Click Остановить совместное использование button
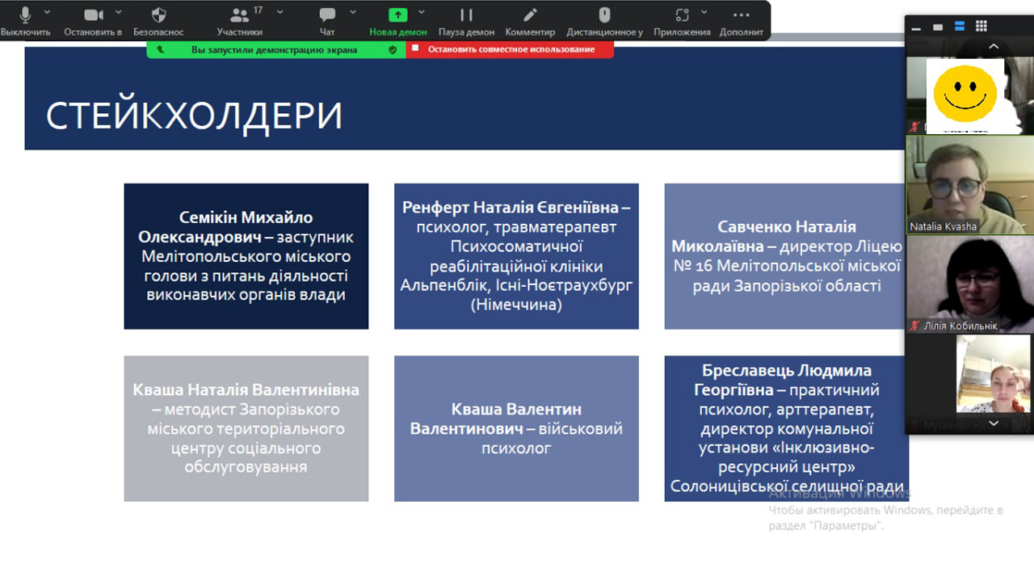The width and height of the screenshot is (1034, 581). tap(511, 49)
